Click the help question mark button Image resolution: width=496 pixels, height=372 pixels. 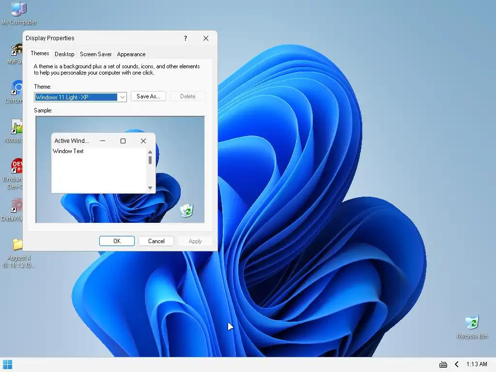tap(186, 38)
